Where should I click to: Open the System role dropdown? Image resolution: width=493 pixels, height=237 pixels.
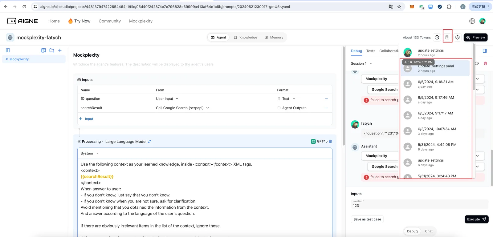click(90, 153)
